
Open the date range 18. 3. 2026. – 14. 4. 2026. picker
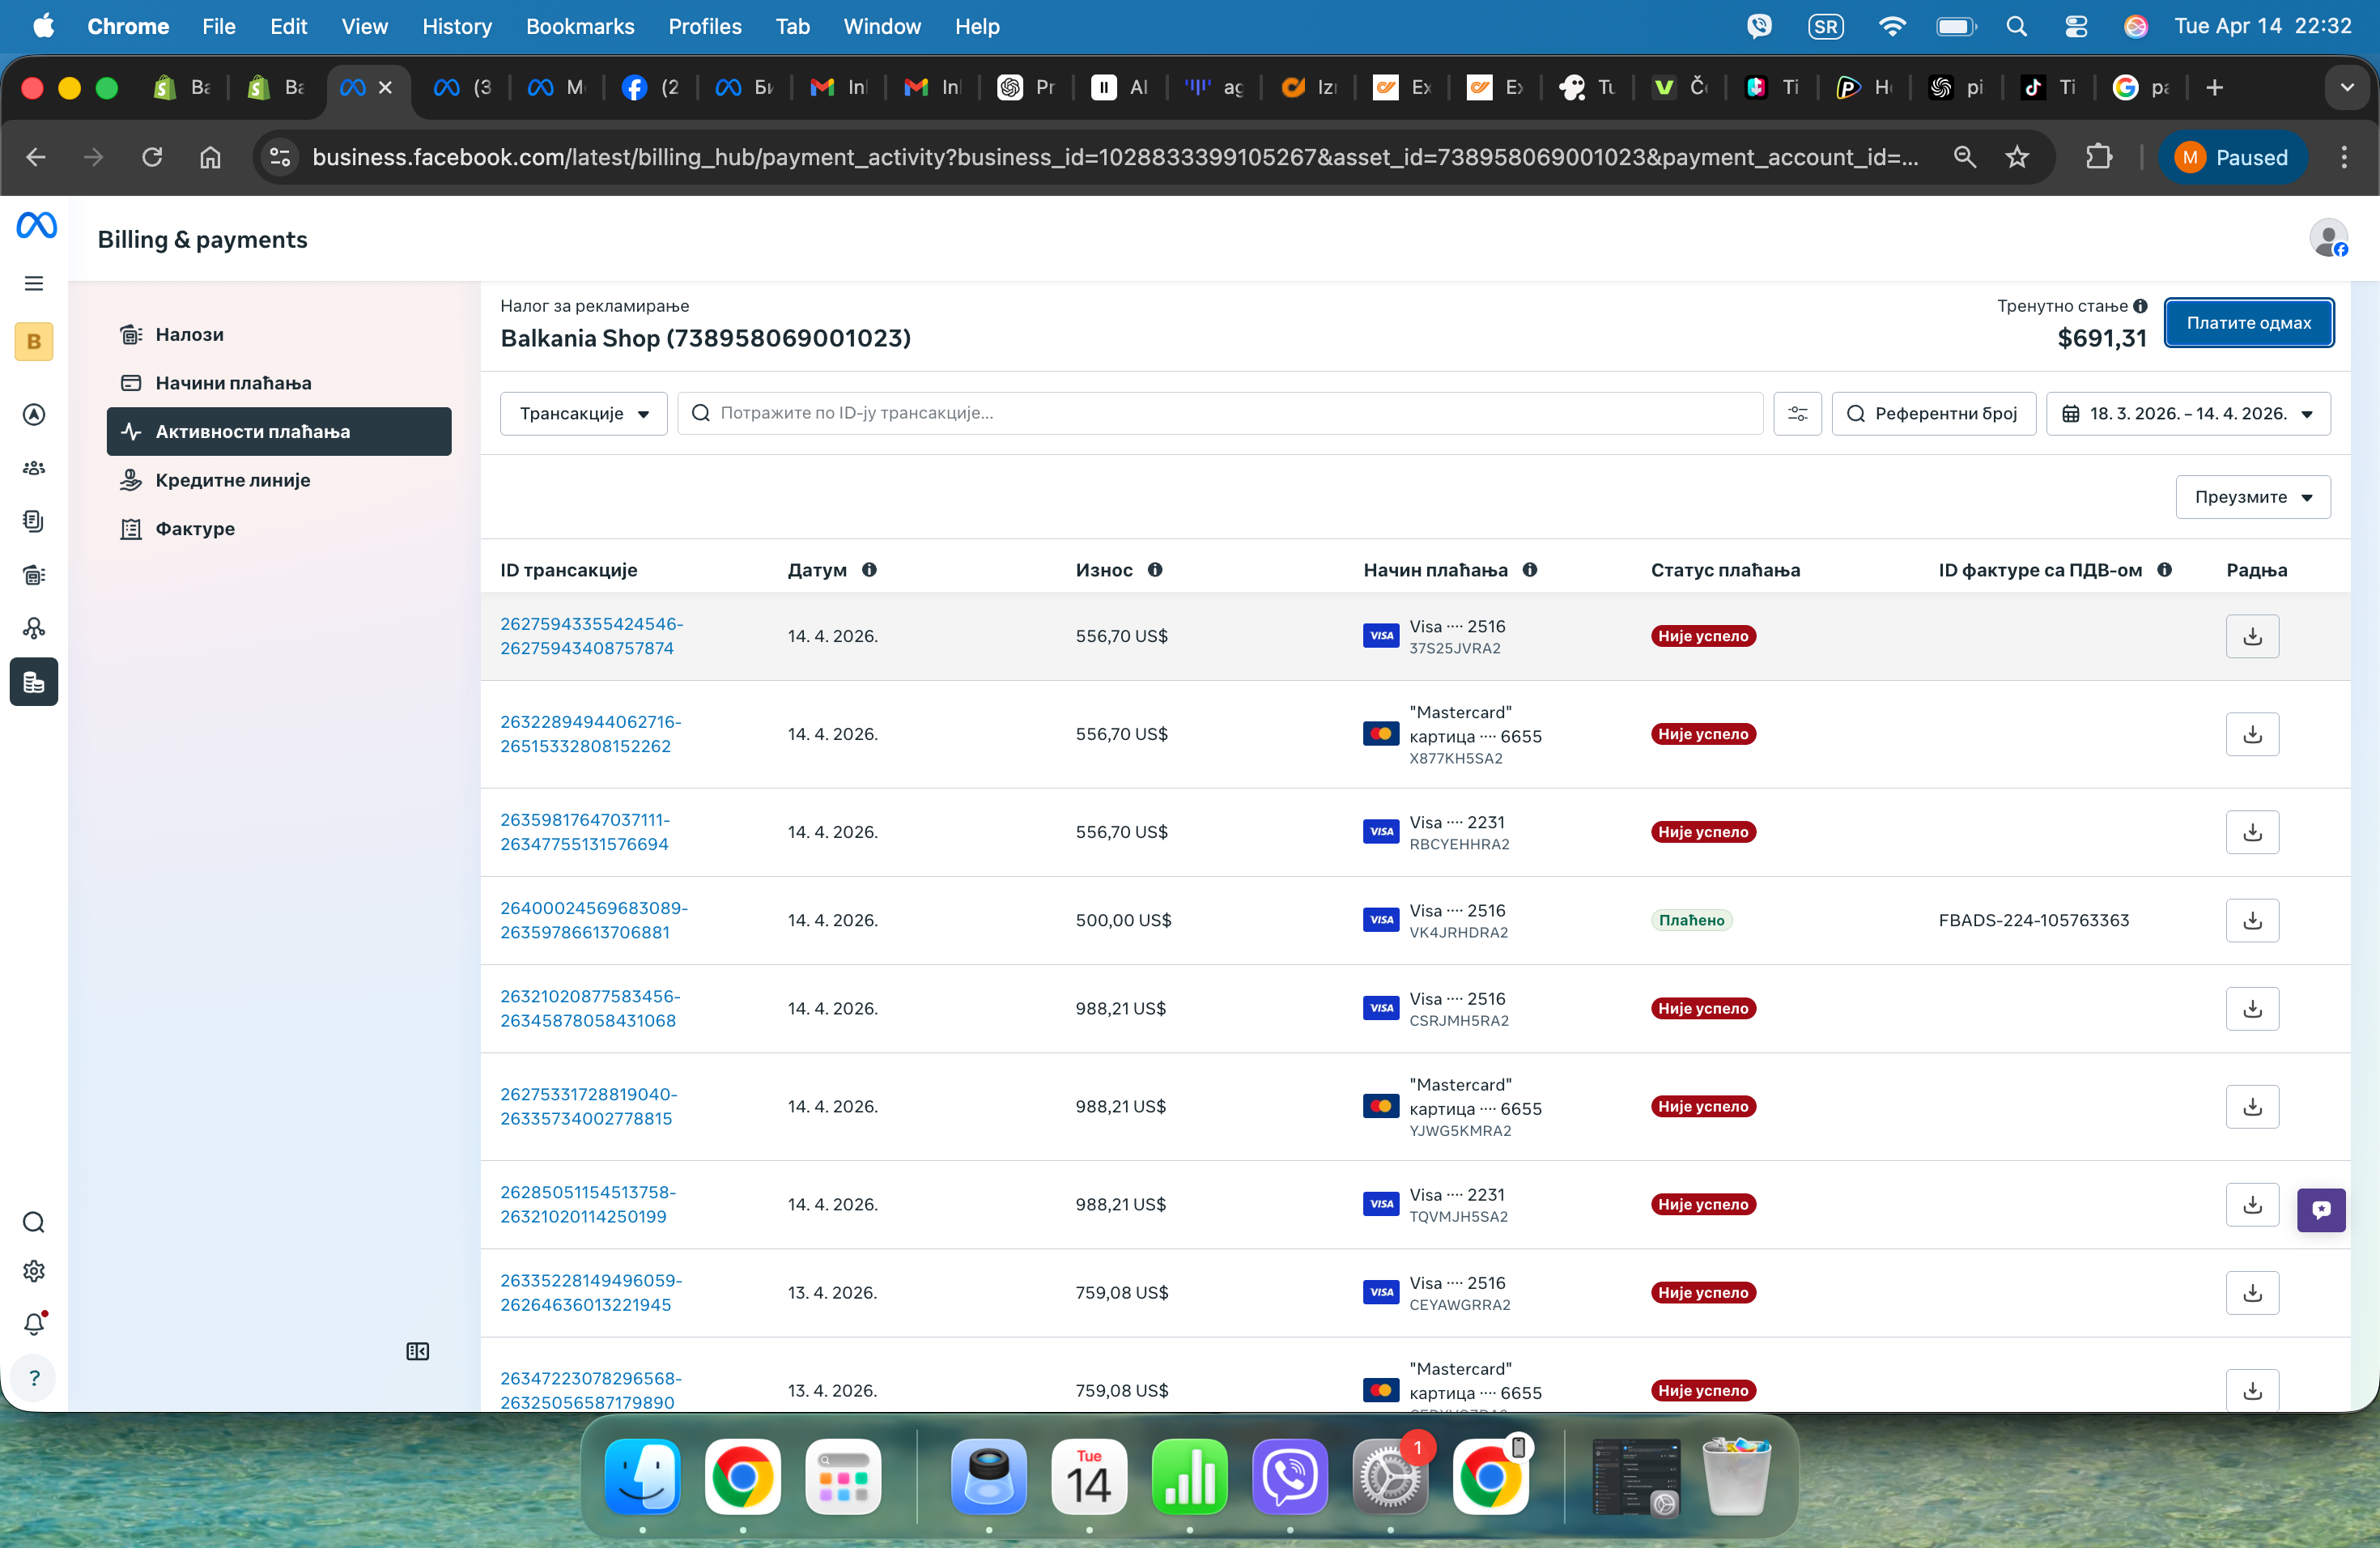click(x=2188, y=414)
